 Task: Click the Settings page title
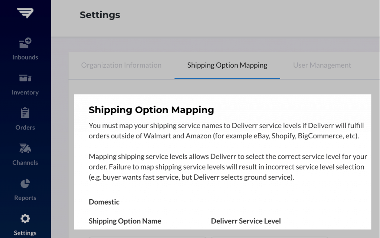tap(100, 15)
